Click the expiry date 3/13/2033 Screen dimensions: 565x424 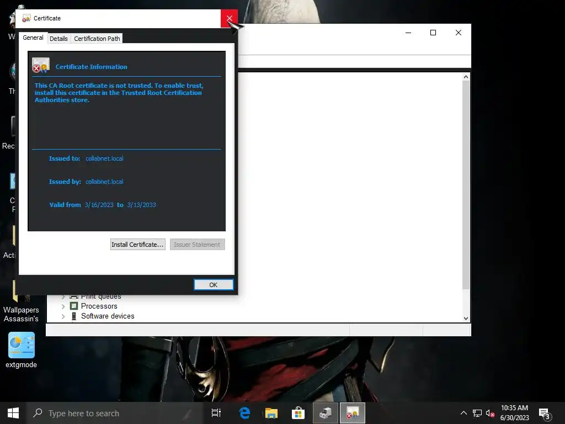(142, 205)
